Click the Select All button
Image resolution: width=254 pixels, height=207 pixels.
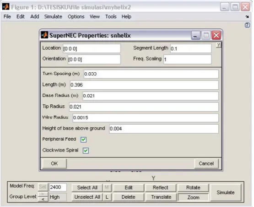click(x=87, y=188)
